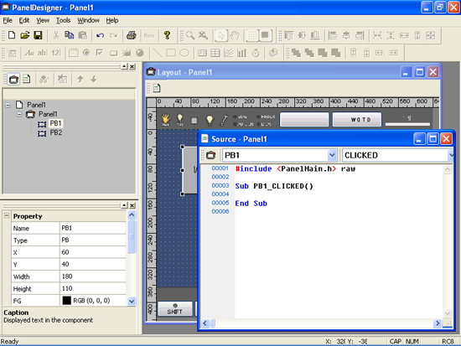Select PB2 in the component tree
461x346 pixels.
click(x=56, y=132)
